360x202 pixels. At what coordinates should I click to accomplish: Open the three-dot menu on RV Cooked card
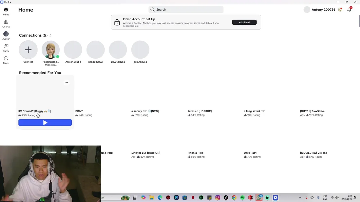pyautogui.click(x=66, y=82)
